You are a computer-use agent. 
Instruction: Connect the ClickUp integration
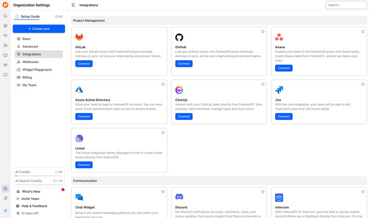tap(184, 116)
